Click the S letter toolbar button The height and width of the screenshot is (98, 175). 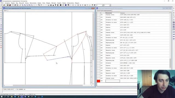click(x=80, y=5)
